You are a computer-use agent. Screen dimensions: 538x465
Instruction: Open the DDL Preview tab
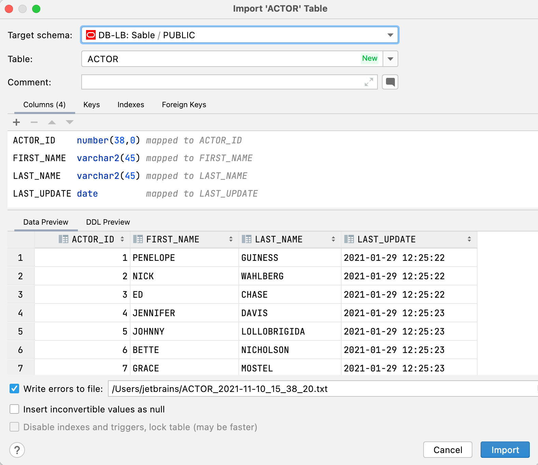108,222
